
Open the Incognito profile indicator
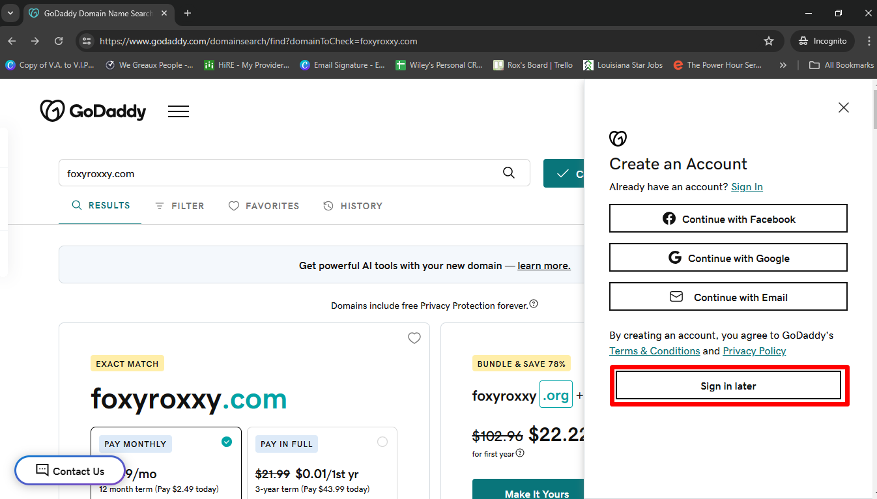[x=822, y=41]
